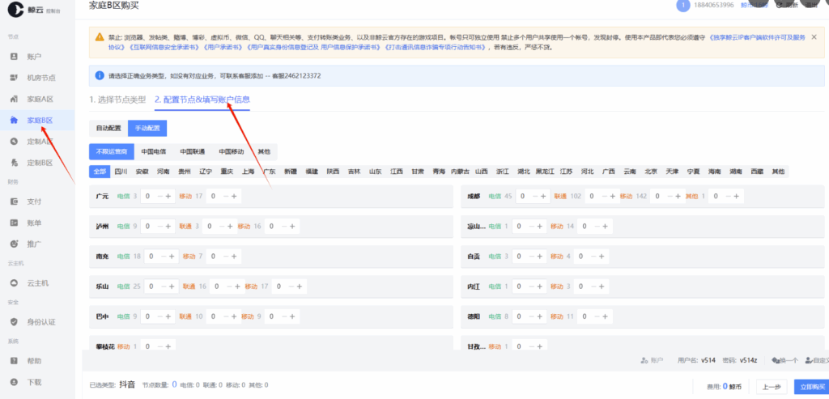829x399 pixels.
Task: Click the 成都 移动 quantity input field
Action: click(x=658, y=196)
